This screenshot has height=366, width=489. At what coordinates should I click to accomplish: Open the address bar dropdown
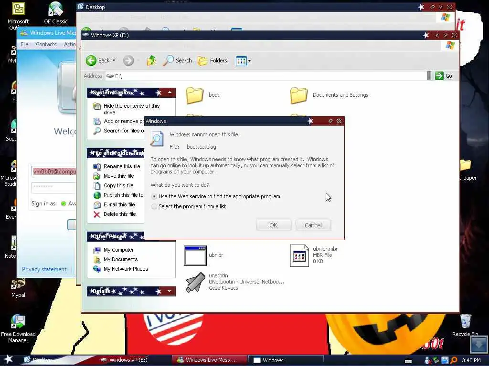click(429, 76)
